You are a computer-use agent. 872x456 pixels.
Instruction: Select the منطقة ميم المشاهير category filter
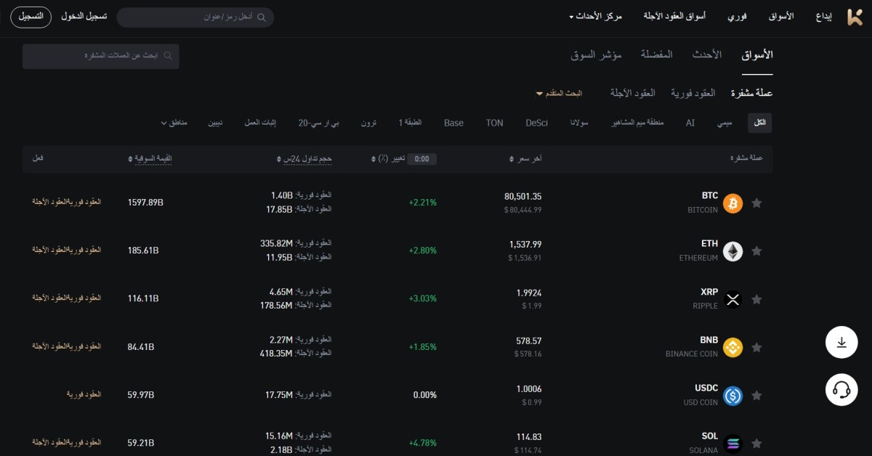point(638,123)
